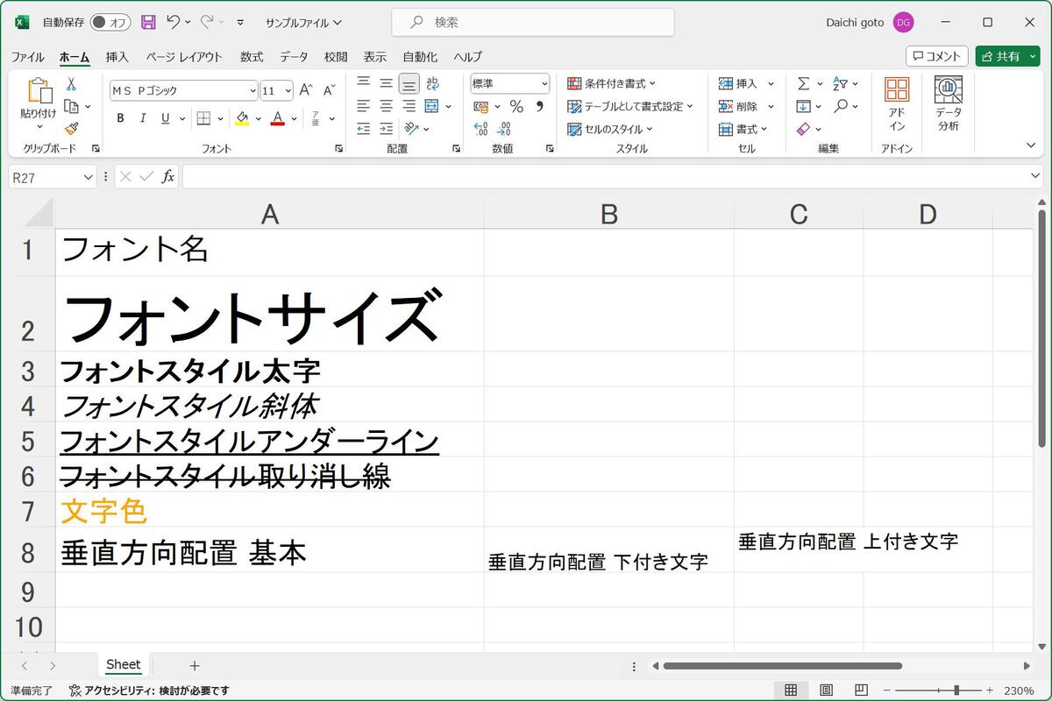1052x701 pixels.
Task: Toggle Italic formatting
Action: point(143,118)
